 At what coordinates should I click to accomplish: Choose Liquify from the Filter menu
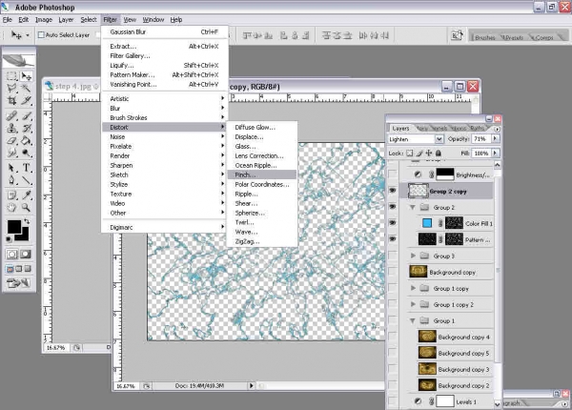tap(165, 65)
